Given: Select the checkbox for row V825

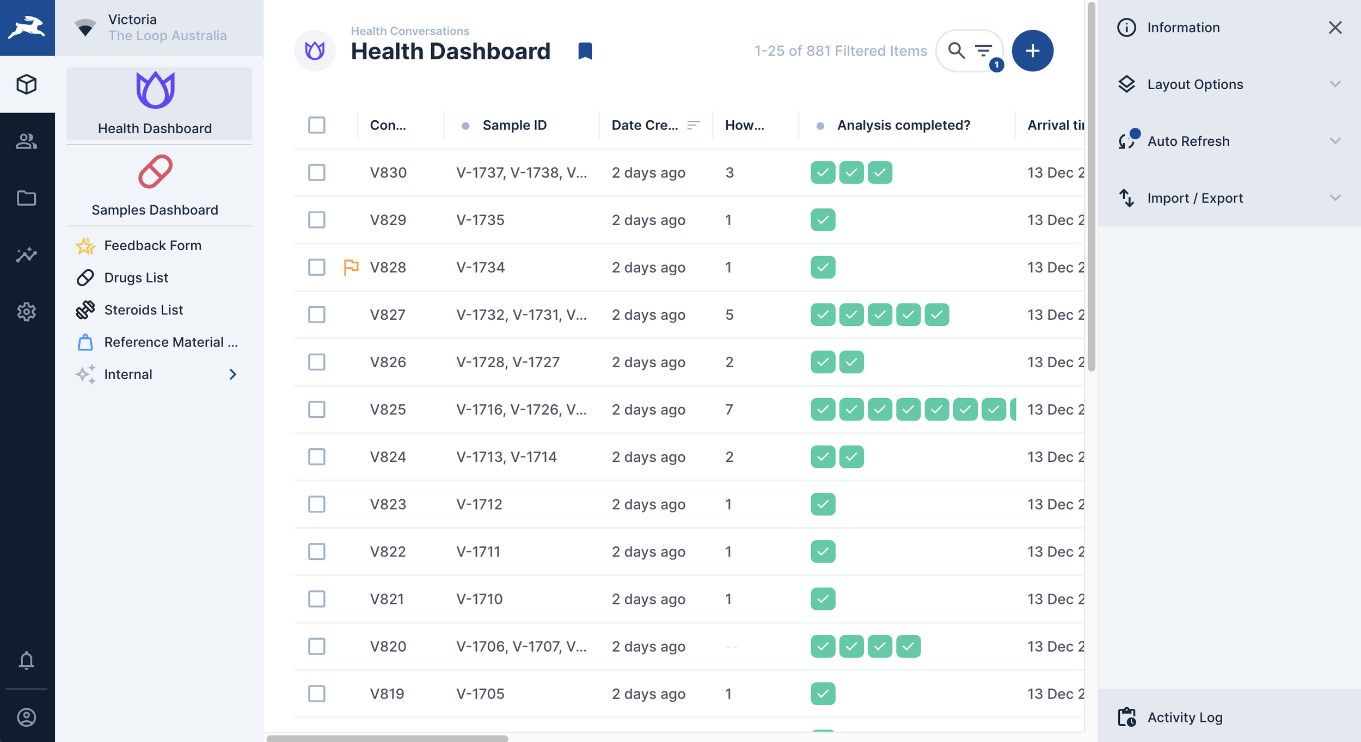Looking at the screenshot, I should tap(316, 409).
